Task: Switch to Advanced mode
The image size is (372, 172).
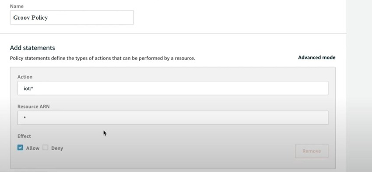Action: pos(316,58)
